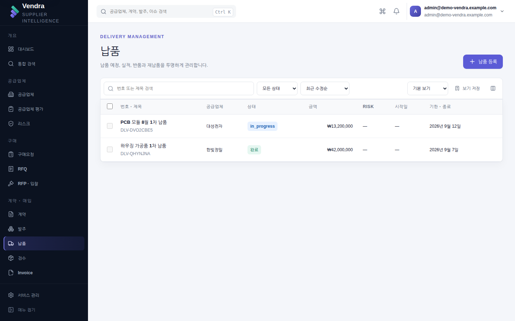Click the date 2026년 9월 12일
This screenshot has height=321, width=515.
(445, 126)
